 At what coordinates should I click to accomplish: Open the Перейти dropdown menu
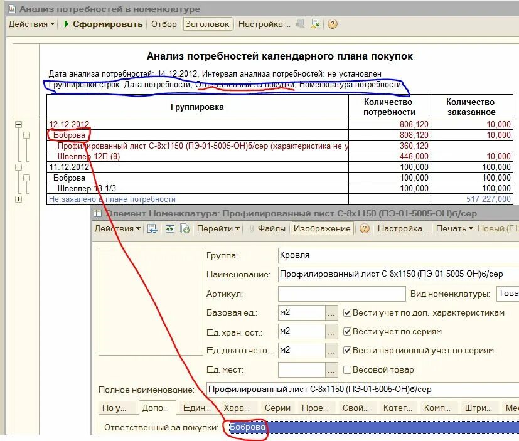(218, 228)
